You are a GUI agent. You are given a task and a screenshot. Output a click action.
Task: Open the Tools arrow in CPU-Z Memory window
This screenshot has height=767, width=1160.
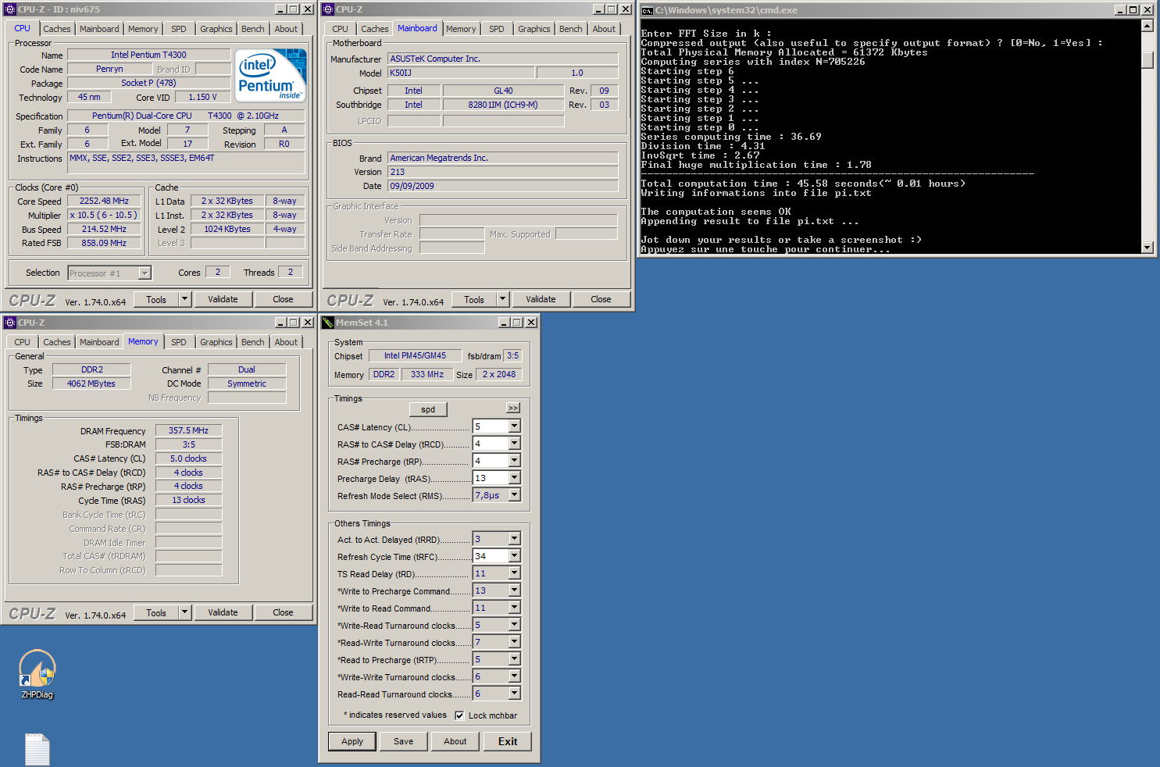tap(185, 612)
